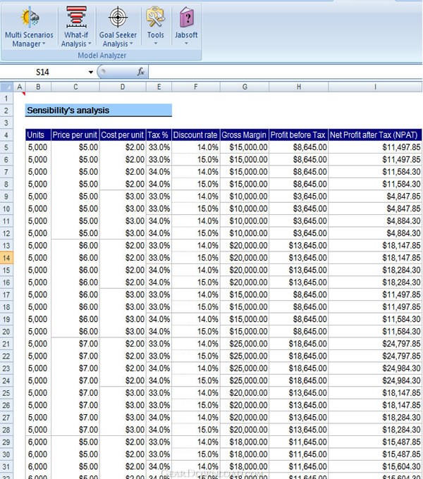The height and width of the screenshot is (479, 423).
Task: Click the Select All corner button
Action: tap(6, 87)
